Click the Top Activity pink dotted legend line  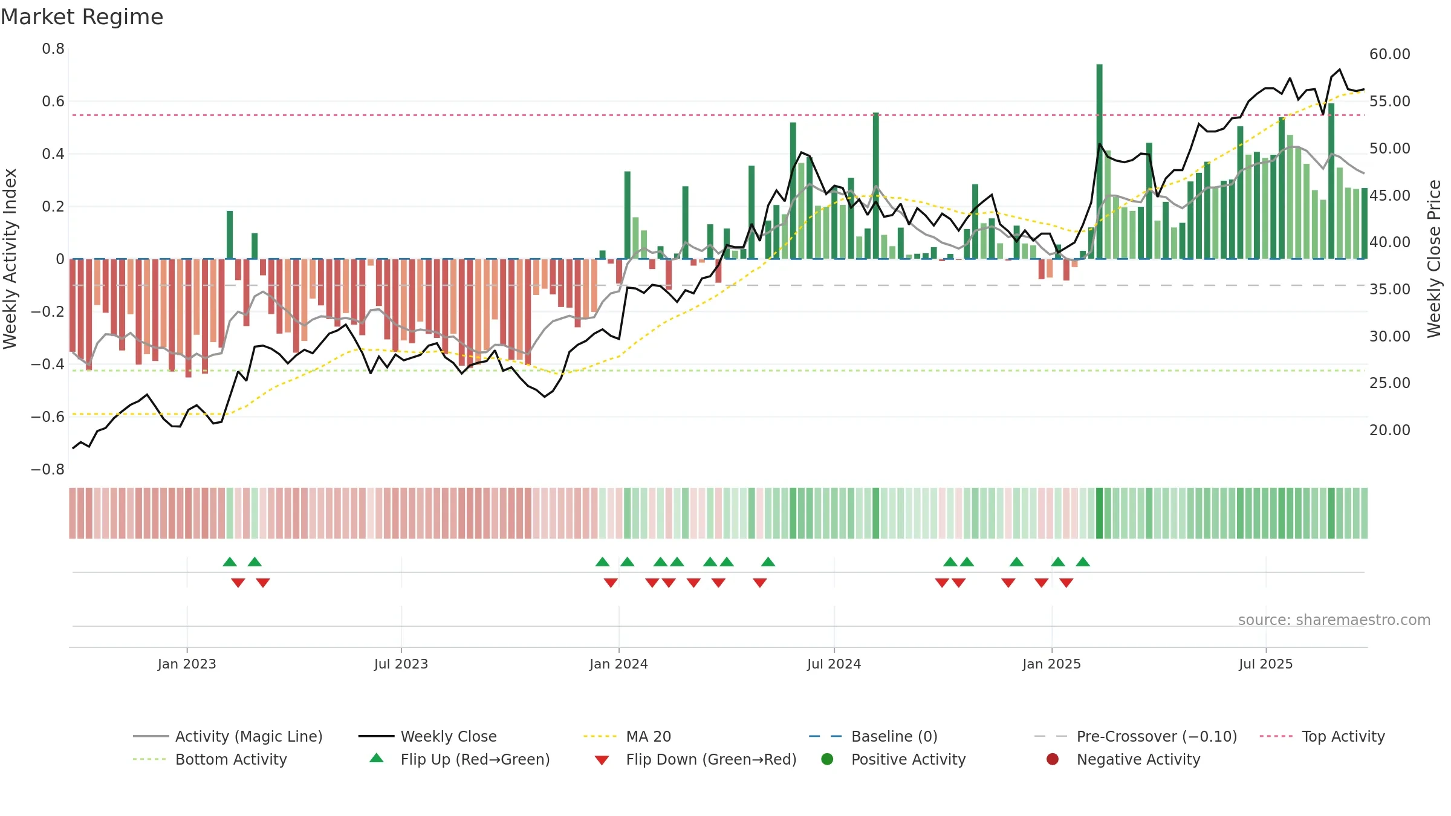(1276, 736)
